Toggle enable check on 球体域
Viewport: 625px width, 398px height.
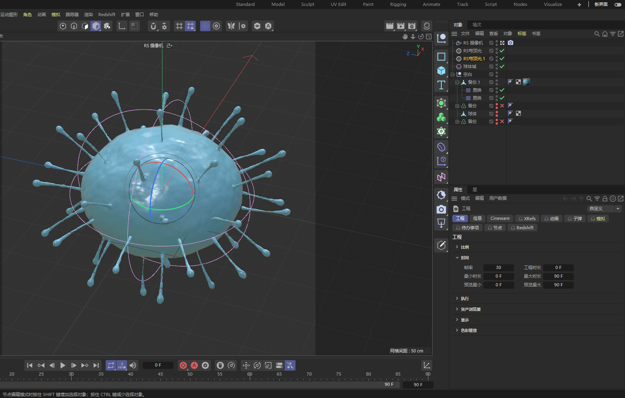pyautogui.click(x=502, y=66)
